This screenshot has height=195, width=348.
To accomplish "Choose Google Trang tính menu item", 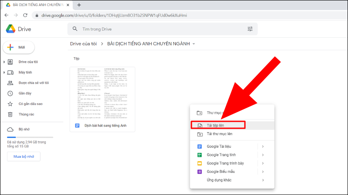I will click(232, 155).
